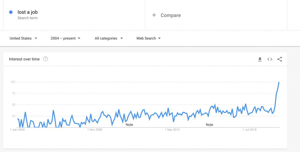Viewport: 300px width, 152px height.
Task: Click the 1 Sep 2013 axis label
Action: click(x=172, y=129)
